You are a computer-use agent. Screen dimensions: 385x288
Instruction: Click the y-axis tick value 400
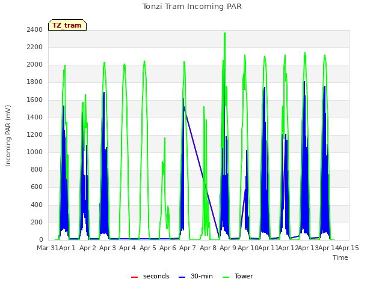tap(37, 205)
